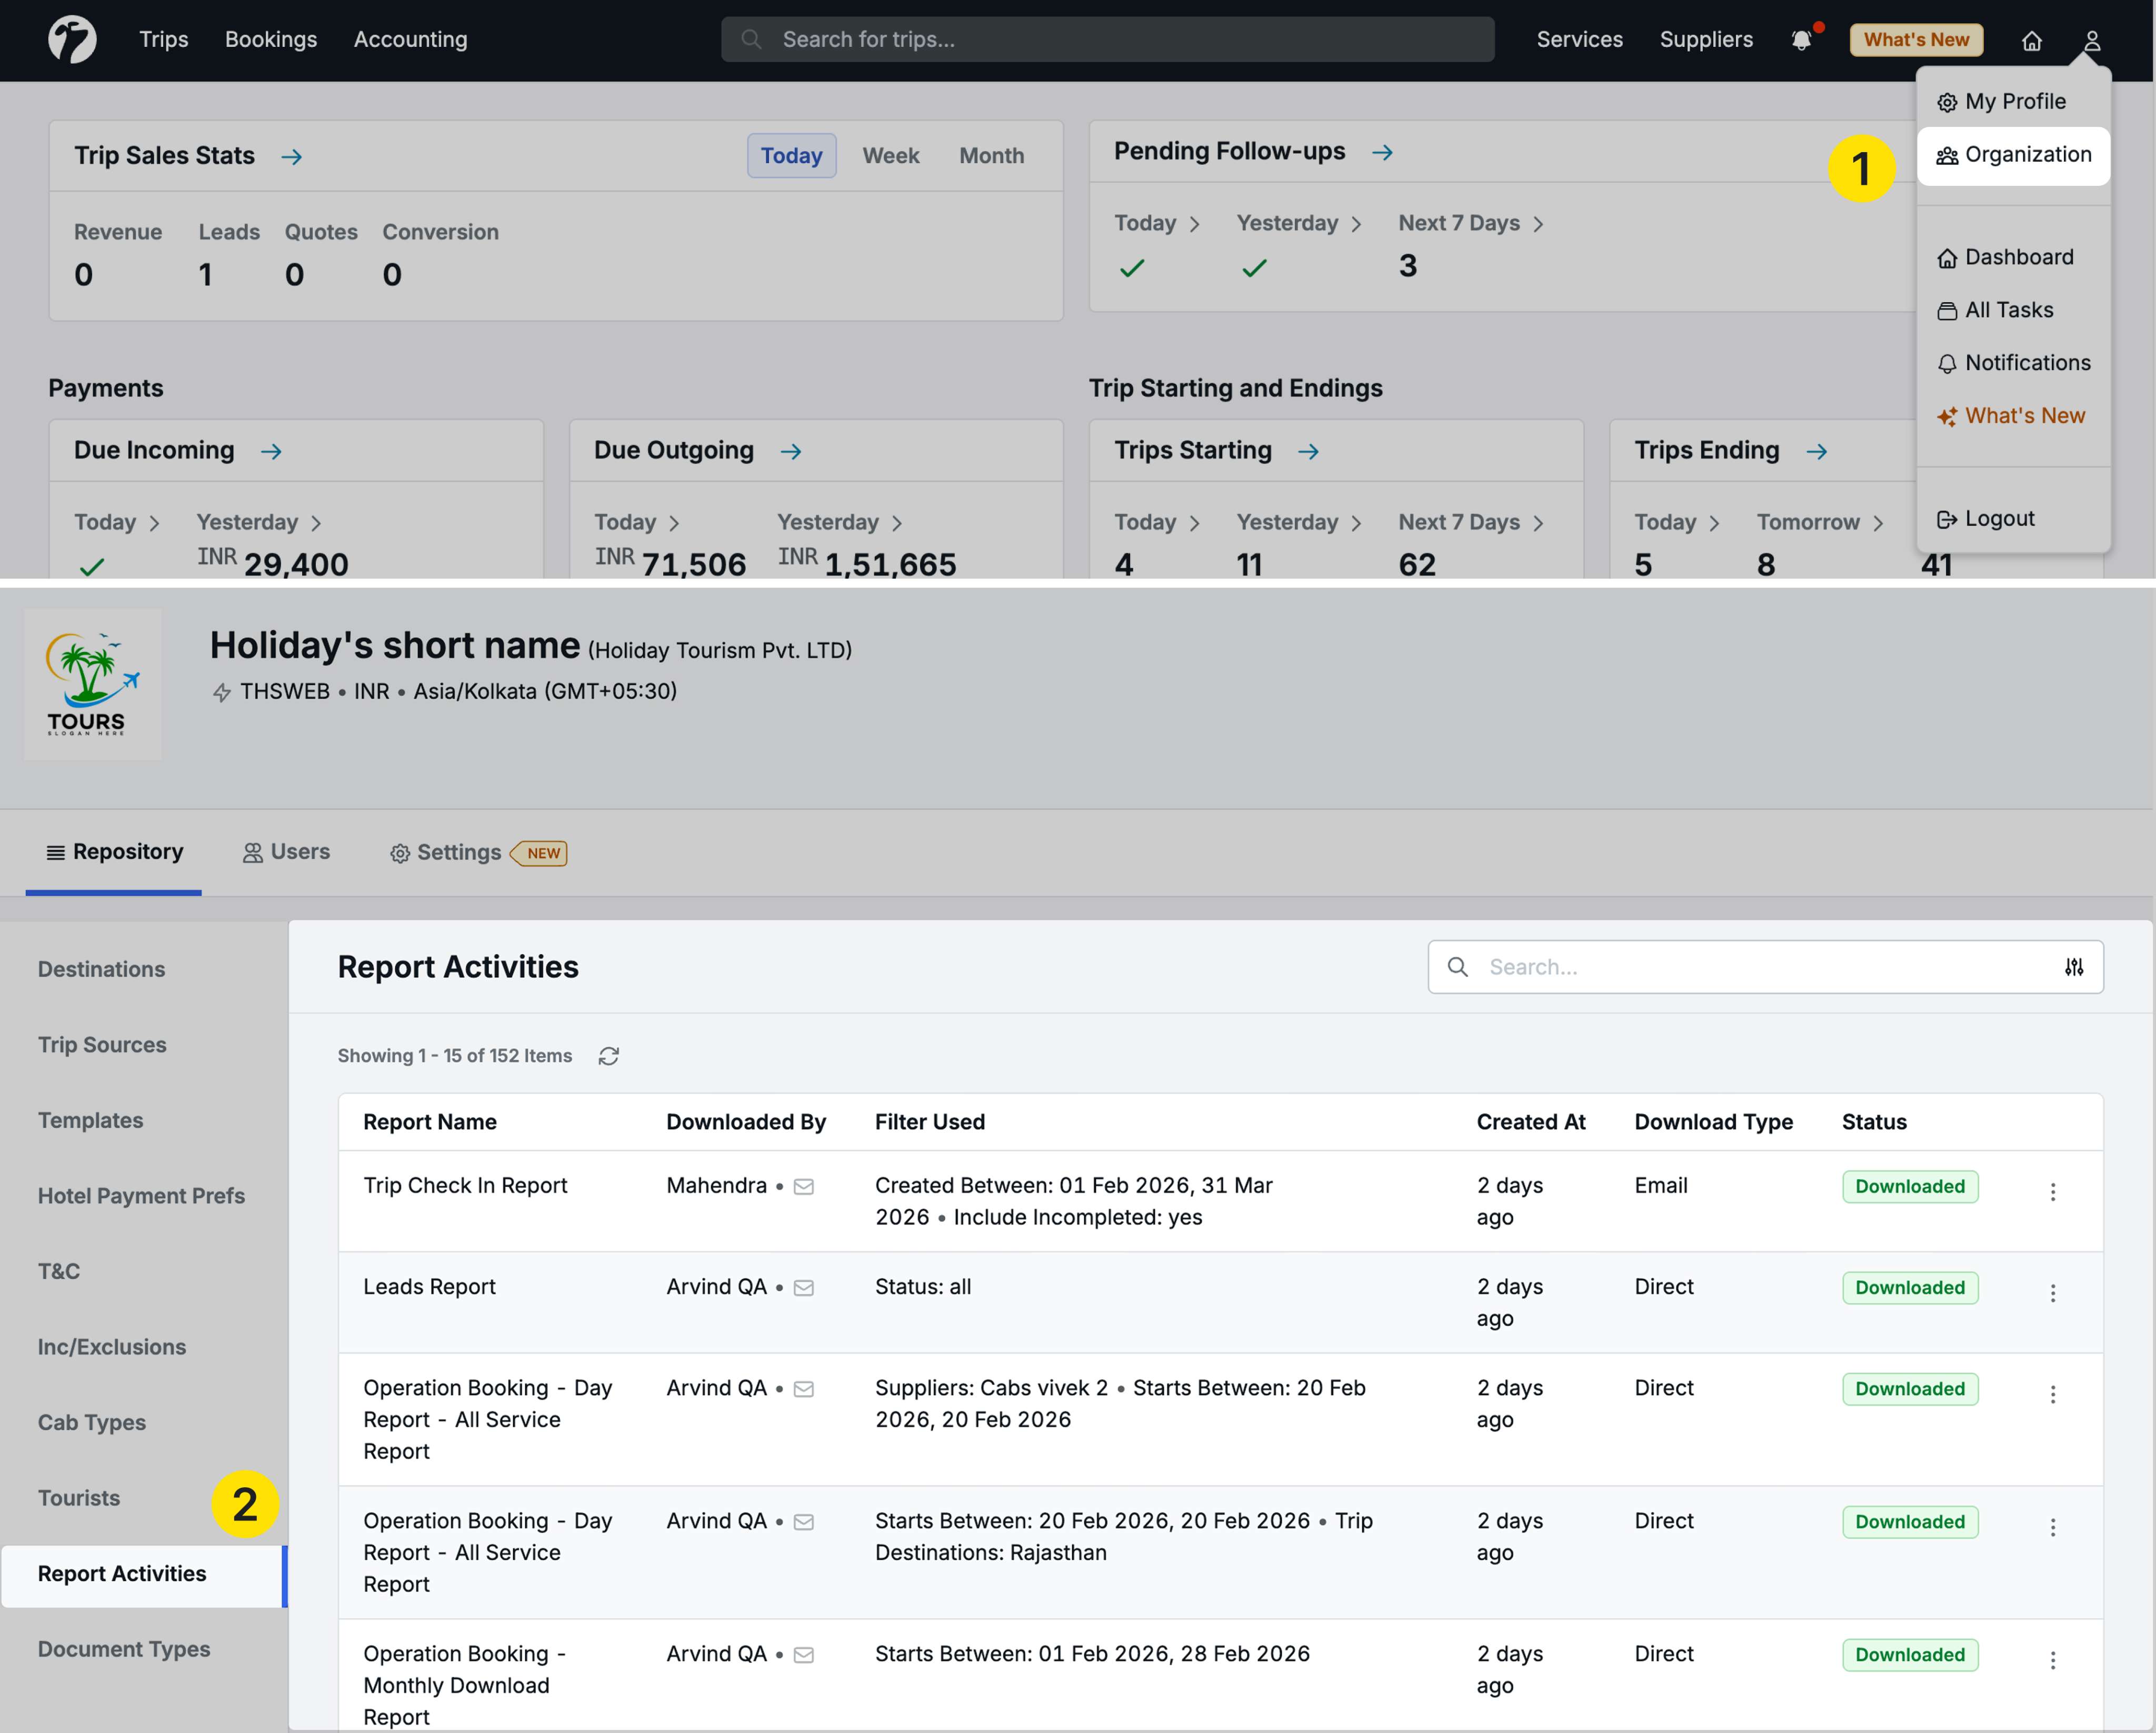Click the app logo in top-left
The image size is (2156, 1733).
pos(72,39)
